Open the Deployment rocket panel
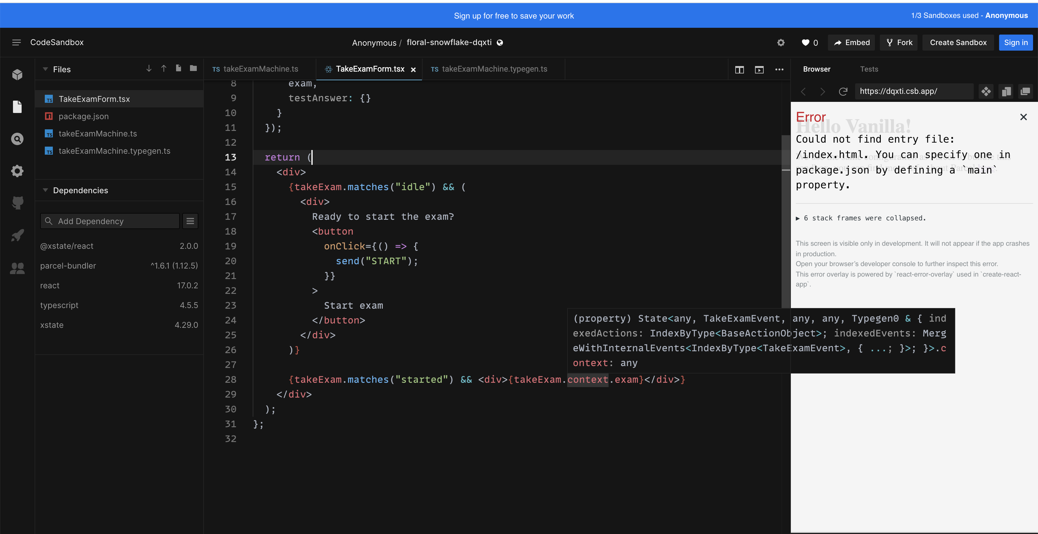 click(17, 235)
